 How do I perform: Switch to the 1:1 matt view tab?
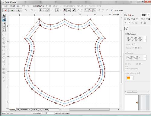45,110
